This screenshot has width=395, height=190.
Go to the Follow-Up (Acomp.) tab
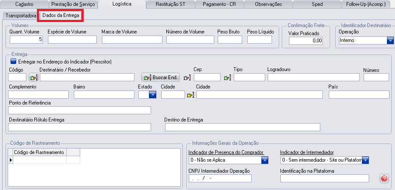pos(368,4)
